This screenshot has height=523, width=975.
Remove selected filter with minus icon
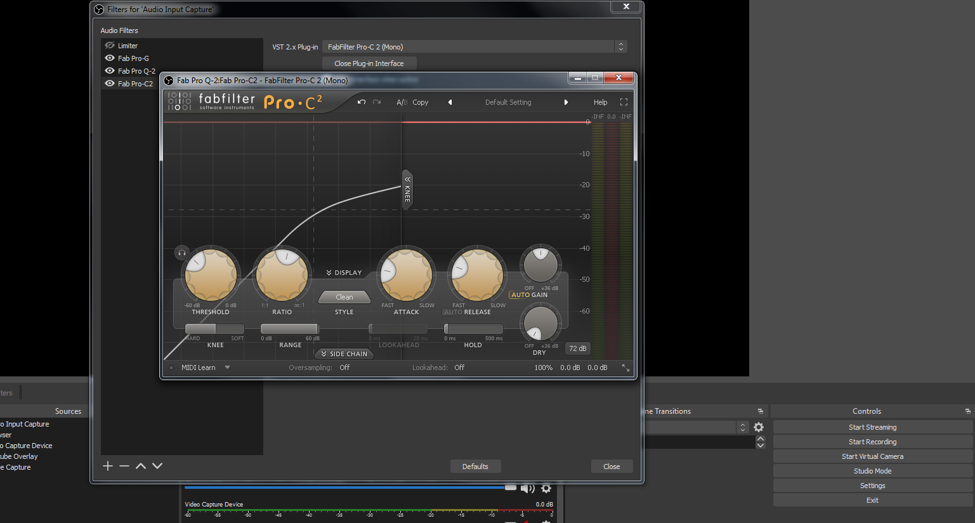pos(124,466)
